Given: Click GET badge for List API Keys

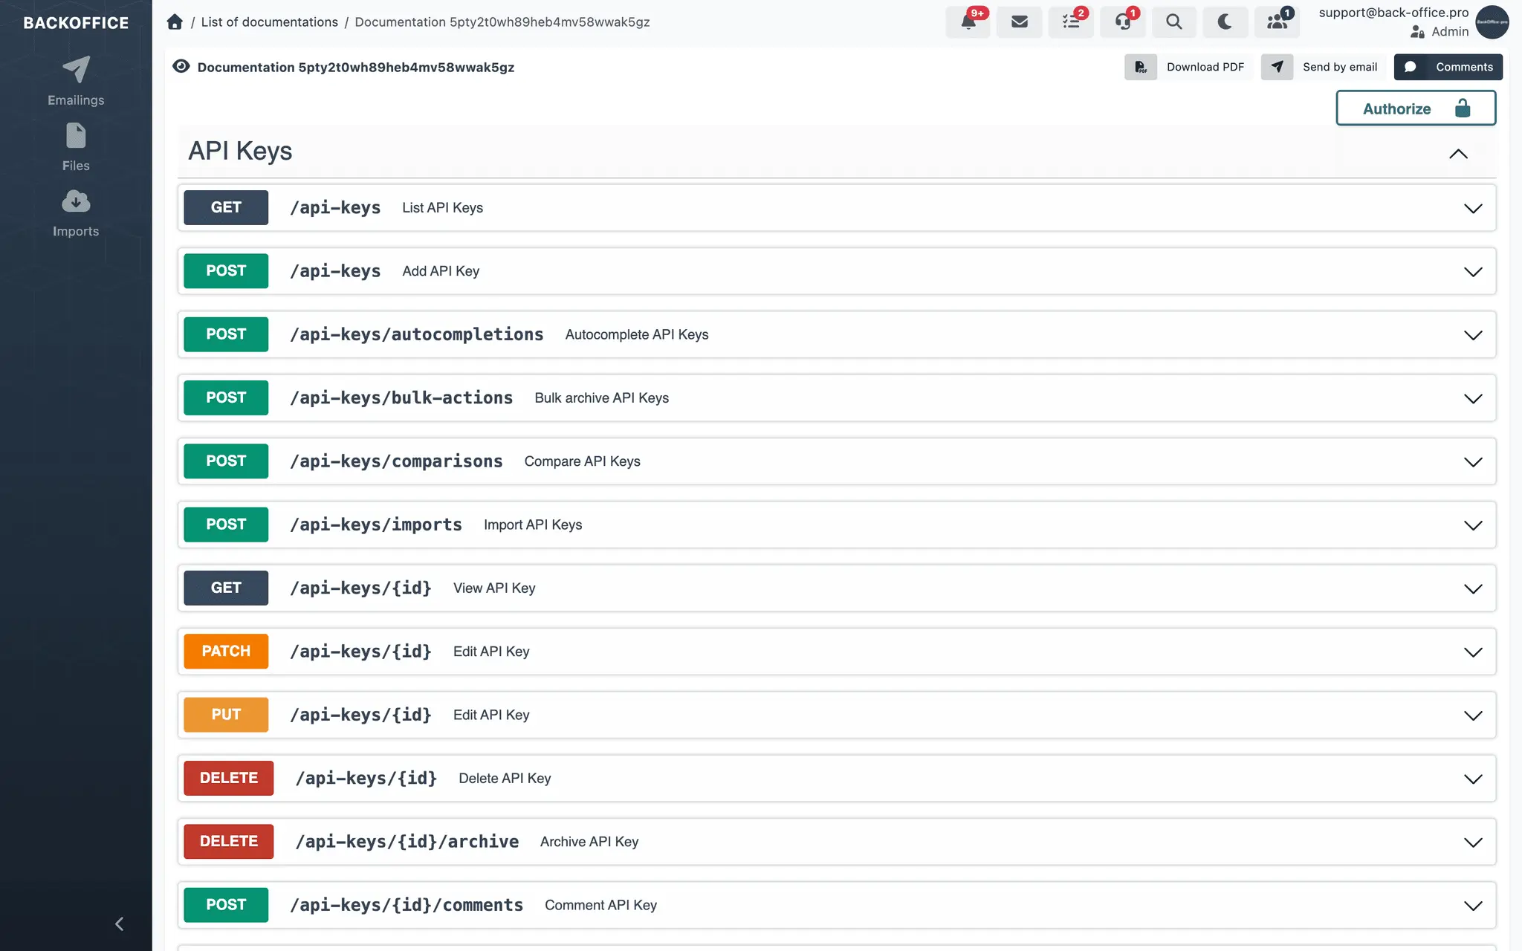Looking at the screenshot, I should coord(226,207).
